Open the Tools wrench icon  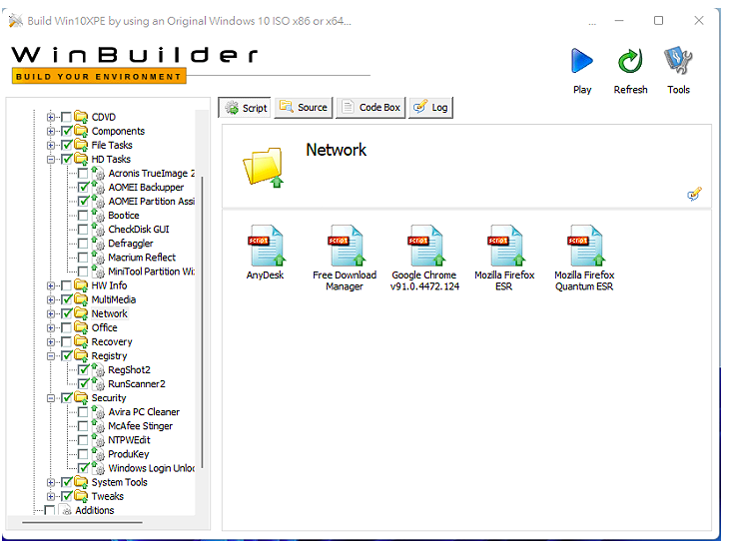point(678,60)
